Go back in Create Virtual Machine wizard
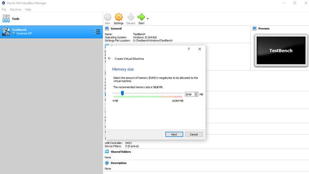 click(x=109, y=58)
